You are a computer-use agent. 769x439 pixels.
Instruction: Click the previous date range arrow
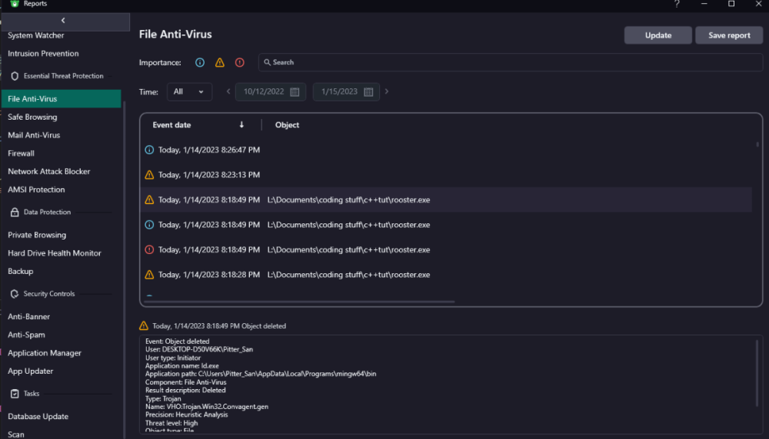click(228, 92)
